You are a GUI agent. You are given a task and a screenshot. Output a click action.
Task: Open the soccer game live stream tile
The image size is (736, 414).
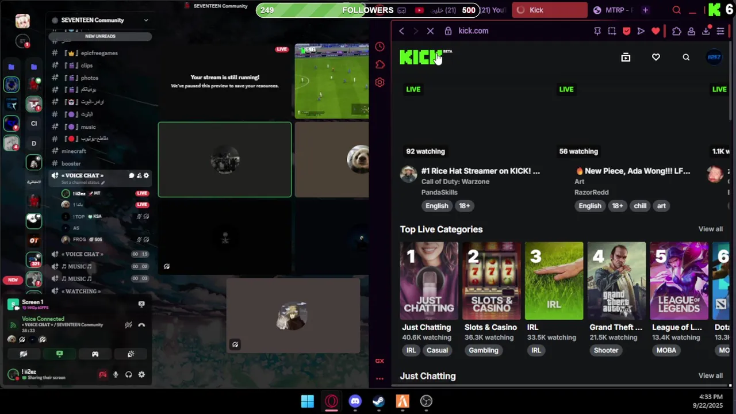click(332, 81)
